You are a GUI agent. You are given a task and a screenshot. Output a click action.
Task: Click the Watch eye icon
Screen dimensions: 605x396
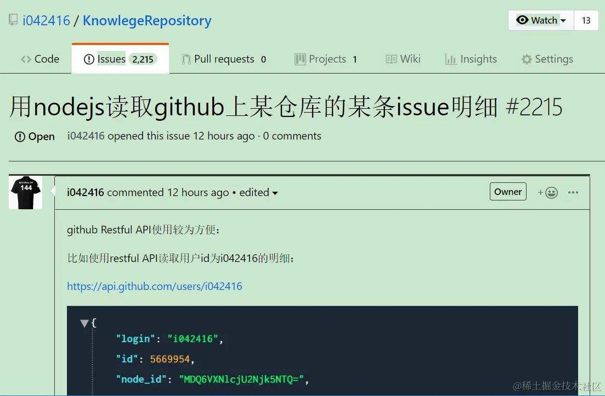522,20
